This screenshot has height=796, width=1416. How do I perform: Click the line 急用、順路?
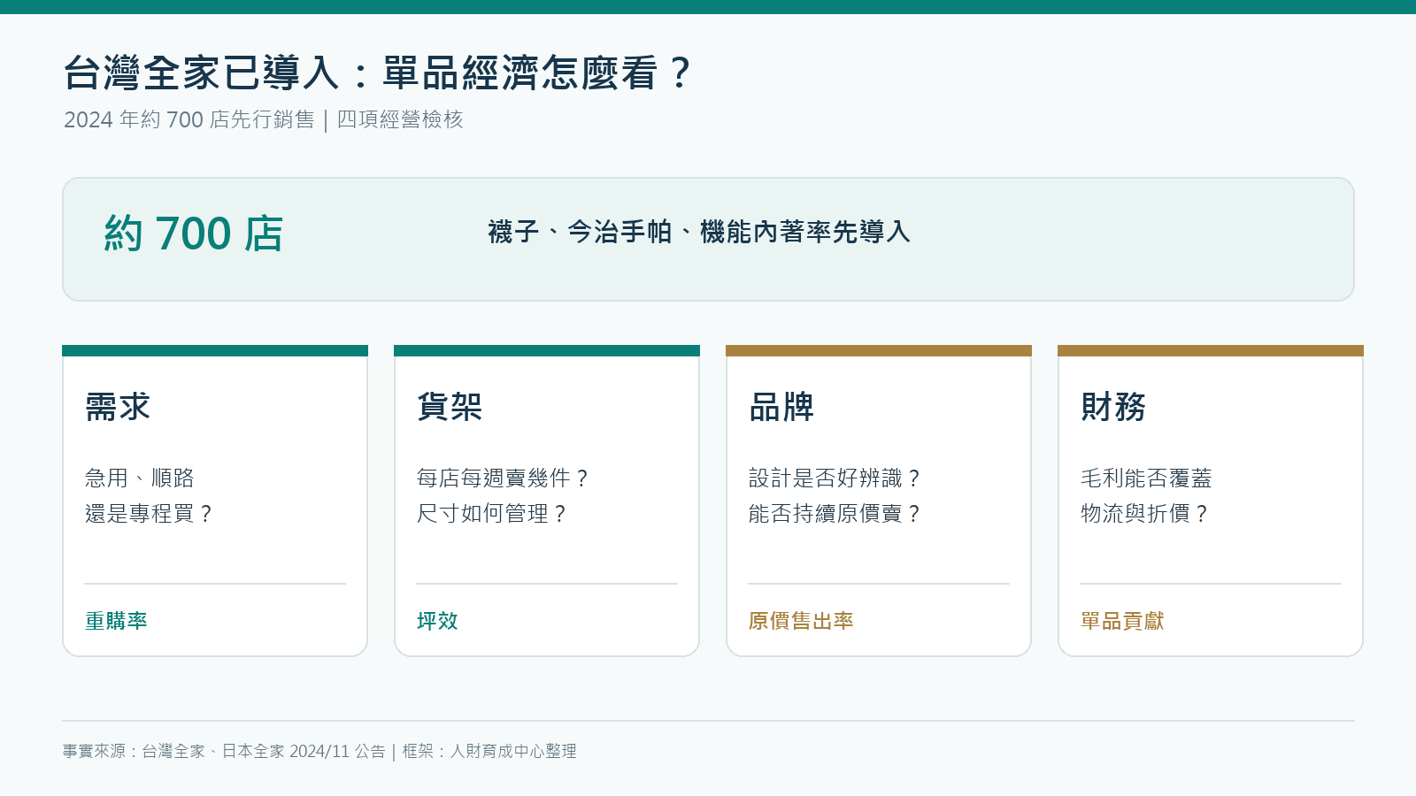click(x=140, y=478)
